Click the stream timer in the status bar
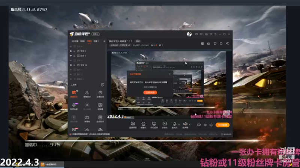300x168 pixels. click(226, 134)
